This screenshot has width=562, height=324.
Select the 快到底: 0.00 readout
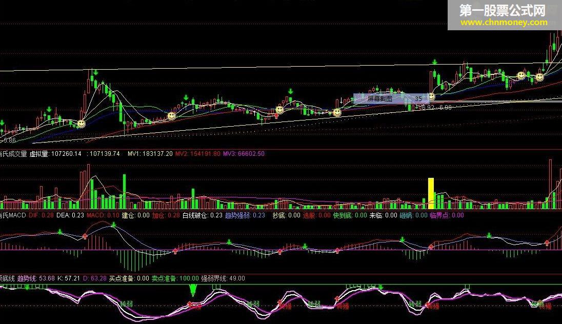(x=350, y=215)
